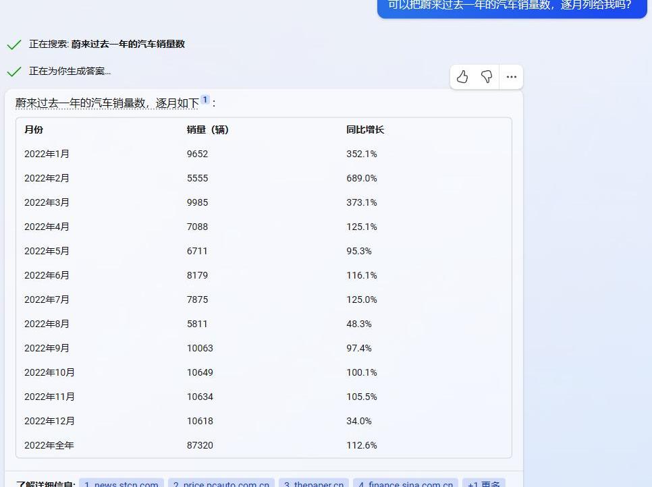Select the 2022年11月 row label

[x=49, y=397]
